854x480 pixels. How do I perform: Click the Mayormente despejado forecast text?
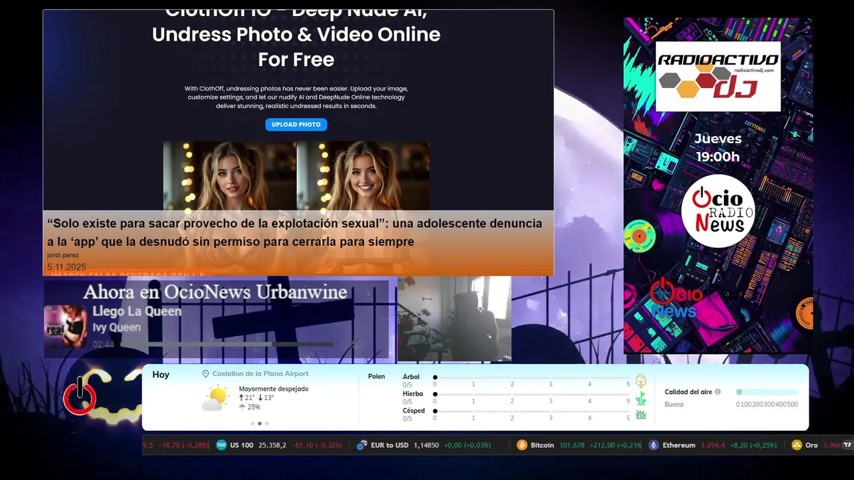(274, 389)
